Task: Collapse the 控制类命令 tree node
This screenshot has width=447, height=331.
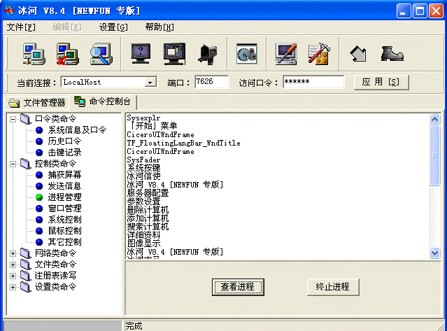Action: click(x=13, y=164)
